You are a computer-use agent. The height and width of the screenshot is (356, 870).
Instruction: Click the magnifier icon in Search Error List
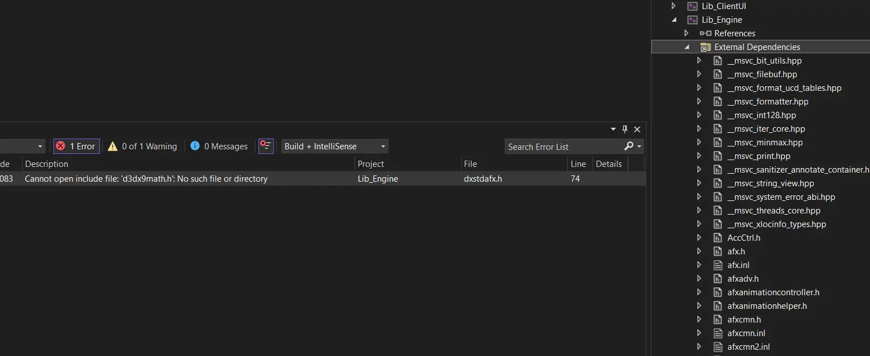[x=628, y=146]
